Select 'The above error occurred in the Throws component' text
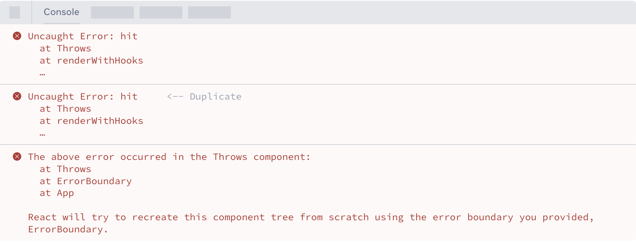 click(x=169, y=157)
